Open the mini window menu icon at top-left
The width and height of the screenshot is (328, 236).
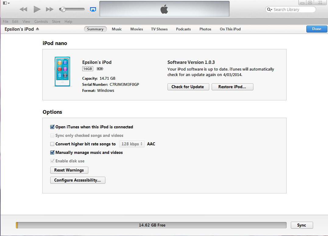(6, 3)
